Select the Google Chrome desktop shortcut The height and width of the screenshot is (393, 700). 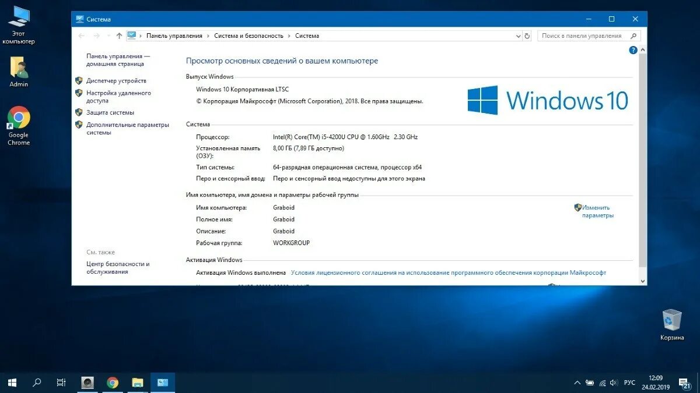[x=19, y=126]
